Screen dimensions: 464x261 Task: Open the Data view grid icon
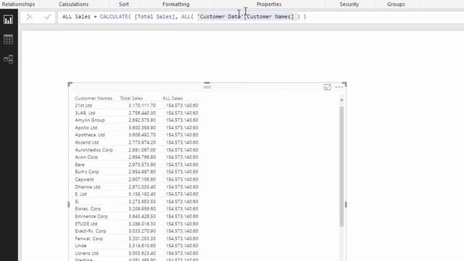[x=8, y=39]
